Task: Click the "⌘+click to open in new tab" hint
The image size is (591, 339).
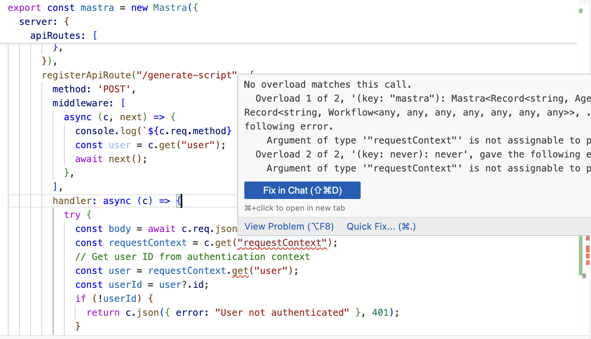Action: tap(295, 208)
